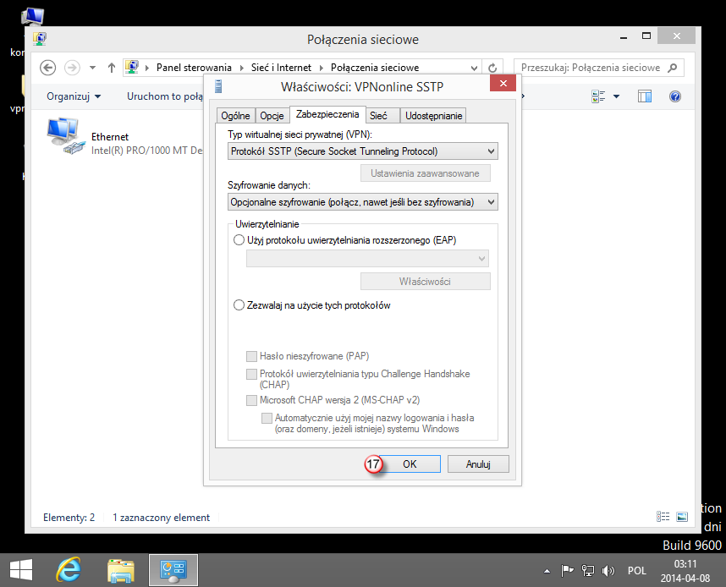
Task: Switch to the Sieć tab
Action: click(382, 116)
